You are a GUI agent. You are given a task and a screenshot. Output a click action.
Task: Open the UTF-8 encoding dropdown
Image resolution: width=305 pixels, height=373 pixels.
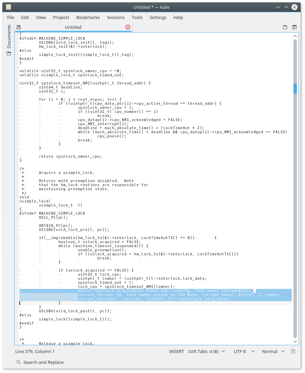(244, 351)
